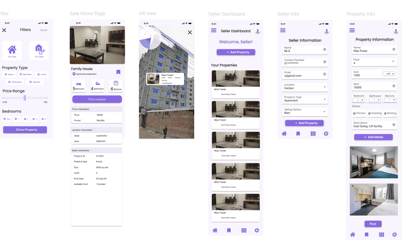The image size is (405, 245).
Task: Clear the Name field on Seller Information
Action: 324,49
